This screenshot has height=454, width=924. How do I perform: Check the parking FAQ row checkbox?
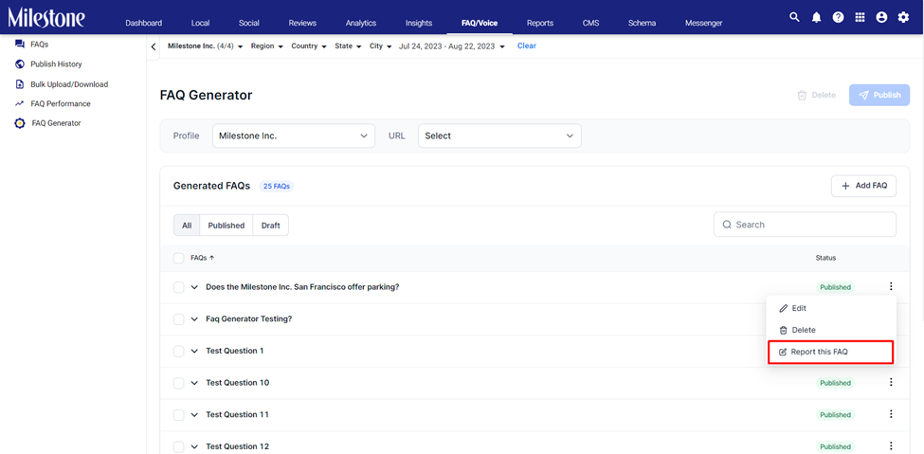click(x=178, y=287)
